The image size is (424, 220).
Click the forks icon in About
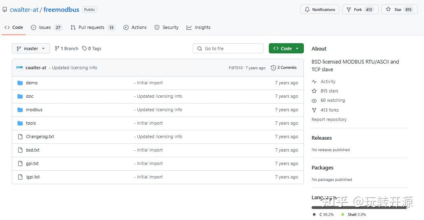click(x=314, y=110)
